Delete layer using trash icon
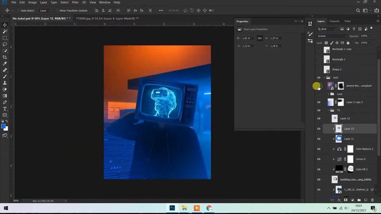Viewport: 381px width, 214px height. point(373,200)
